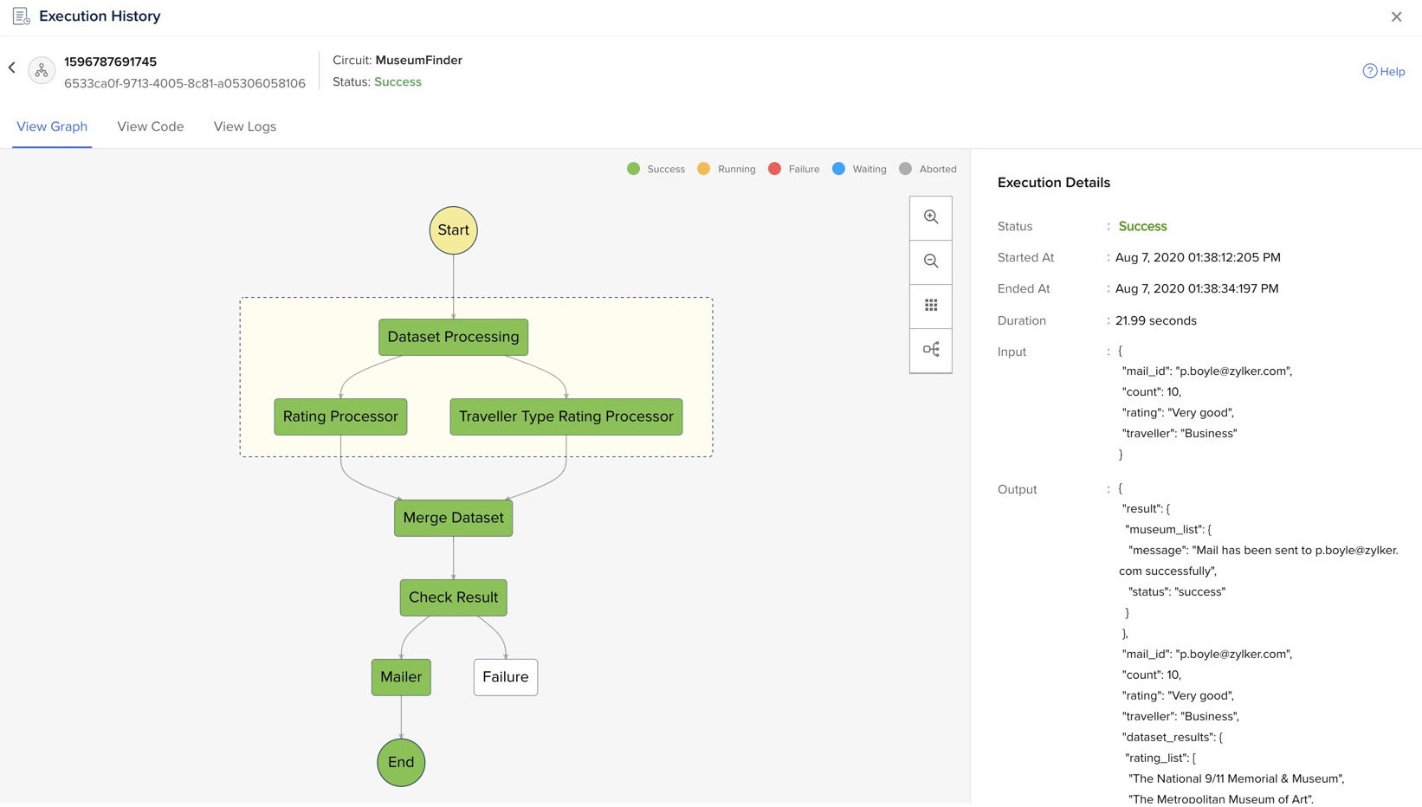Click the graph orientation flow icon
1422x807 pixels.
[931, 350]
